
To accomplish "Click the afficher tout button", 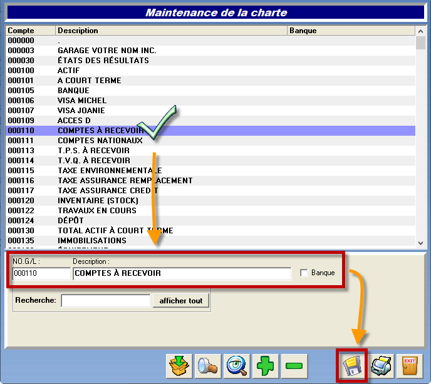I will pyautogui.click(x=181, y=301).
